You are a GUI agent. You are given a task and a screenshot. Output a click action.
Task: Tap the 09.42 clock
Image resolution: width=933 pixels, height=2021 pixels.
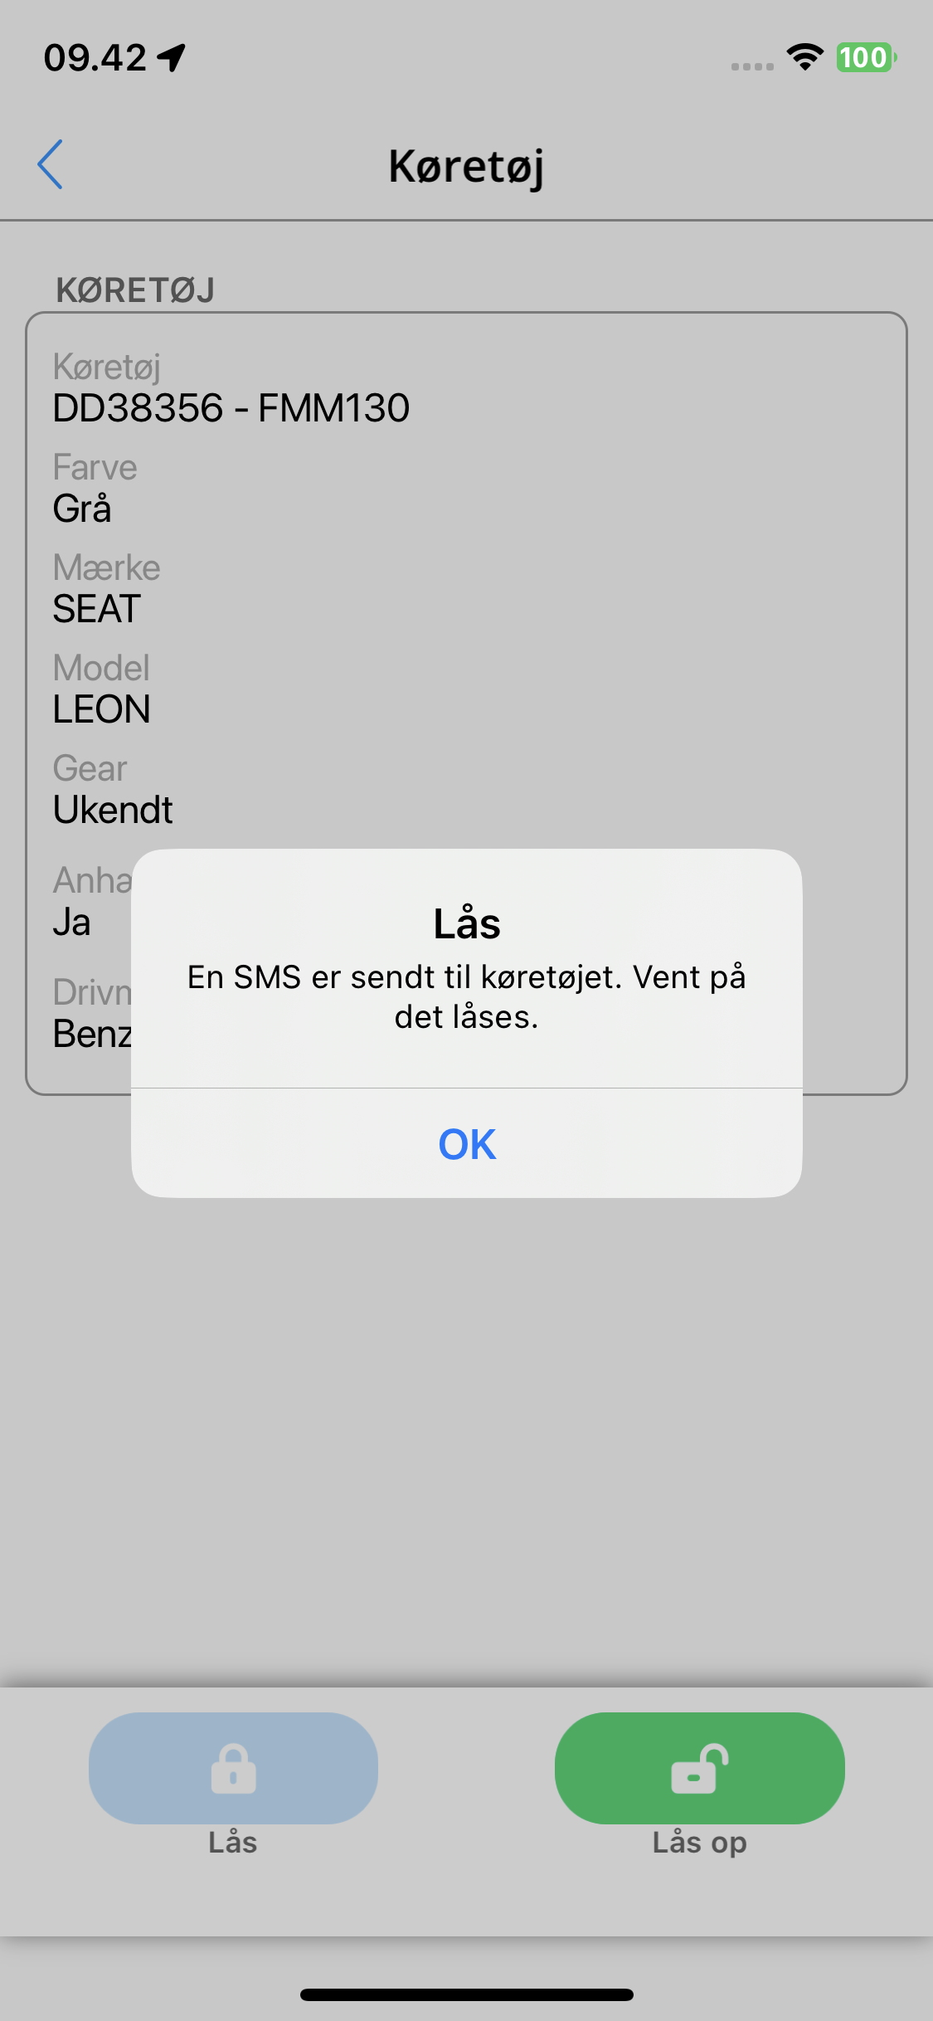click(x=95, y=58)
